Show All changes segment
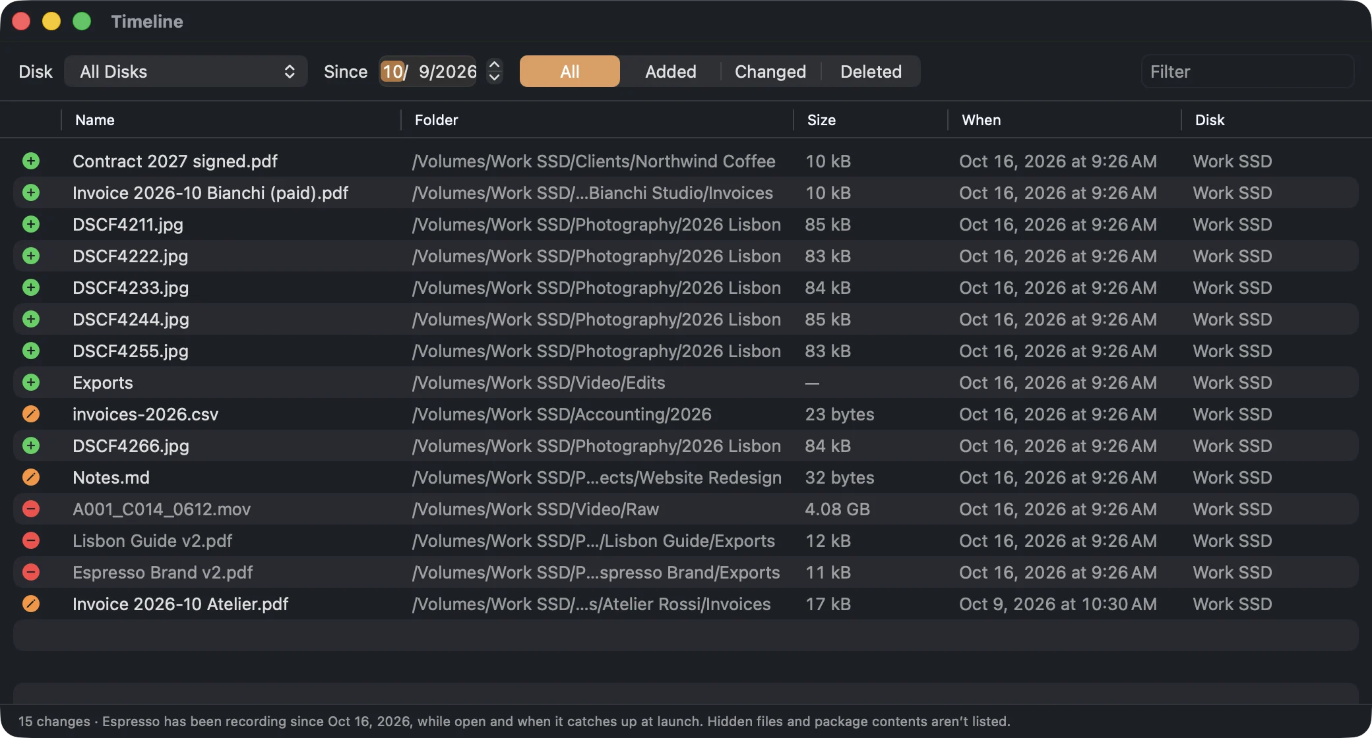Image resolution: width=1372 pixels, height=738 pixels. tap(570, 71)
